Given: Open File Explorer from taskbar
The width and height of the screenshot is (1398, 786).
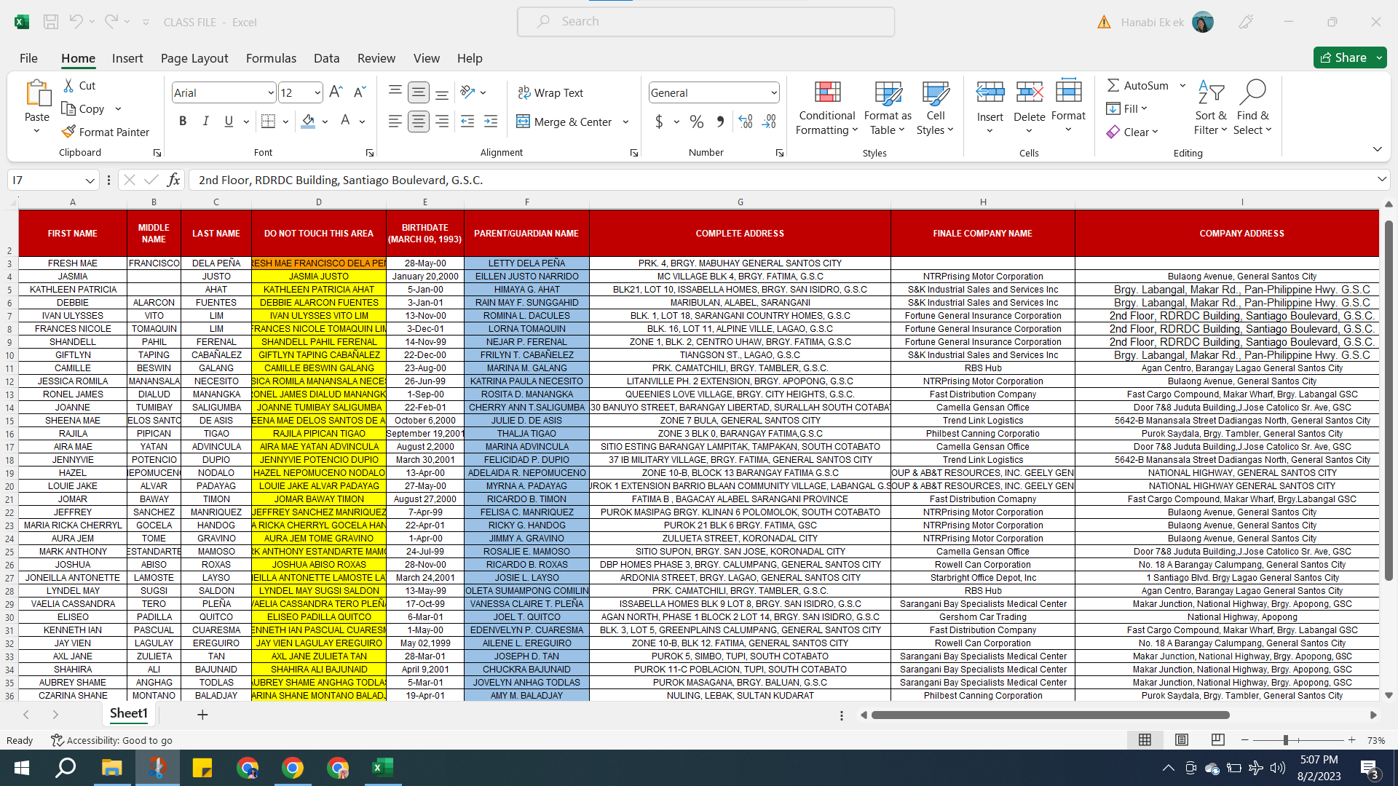Looking at the screenshot, I should tap(111, 767).
